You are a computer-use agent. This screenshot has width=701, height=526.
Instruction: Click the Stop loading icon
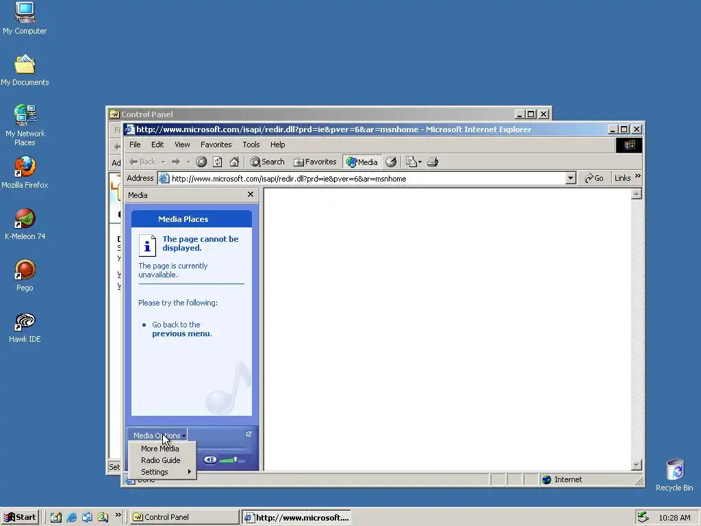(x=201, y=162)
